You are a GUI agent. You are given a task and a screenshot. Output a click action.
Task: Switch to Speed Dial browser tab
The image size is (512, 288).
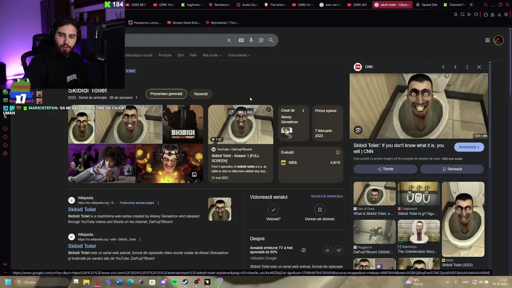click(x=426, y=5)
